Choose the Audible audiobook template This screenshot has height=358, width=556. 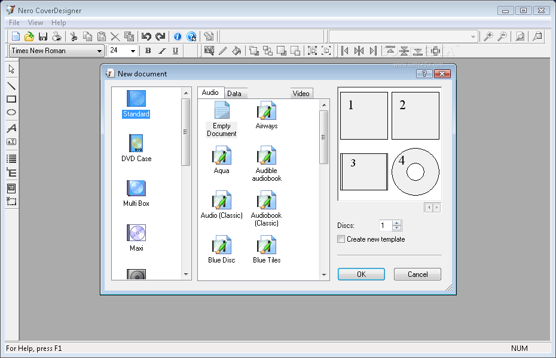coord(267,164)
